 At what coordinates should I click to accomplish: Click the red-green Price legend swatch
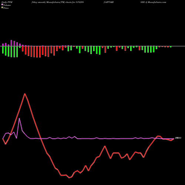(x=2, y=8)
